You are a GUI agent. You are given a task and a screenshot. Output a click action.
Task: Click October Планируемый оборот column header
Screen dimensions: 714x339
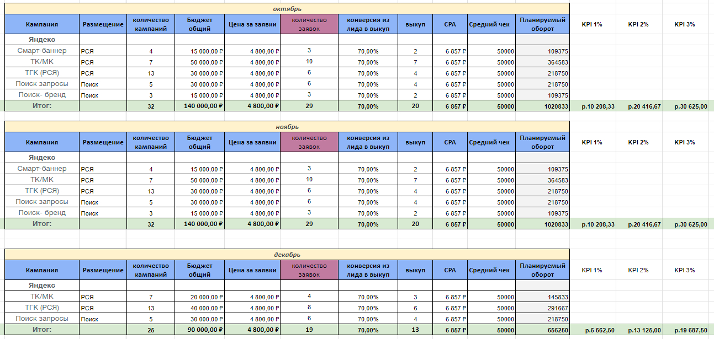[543, 24]
